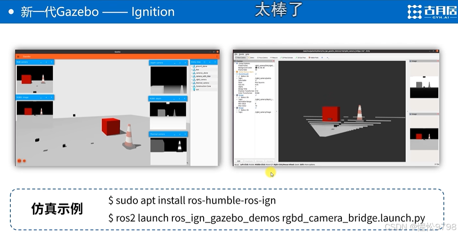Open the Gazebo vertical-dots settings menu
The height and width of the screenshot is (235, 458).
217,57
